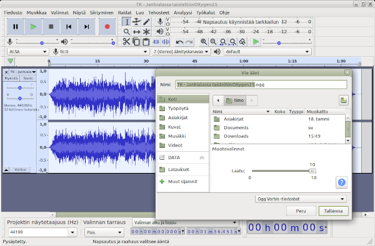Select Työpöytä in the places sidebar
The width and height of the screenshot is (375, 246).
pyautogui.click(x=183, y=109)
